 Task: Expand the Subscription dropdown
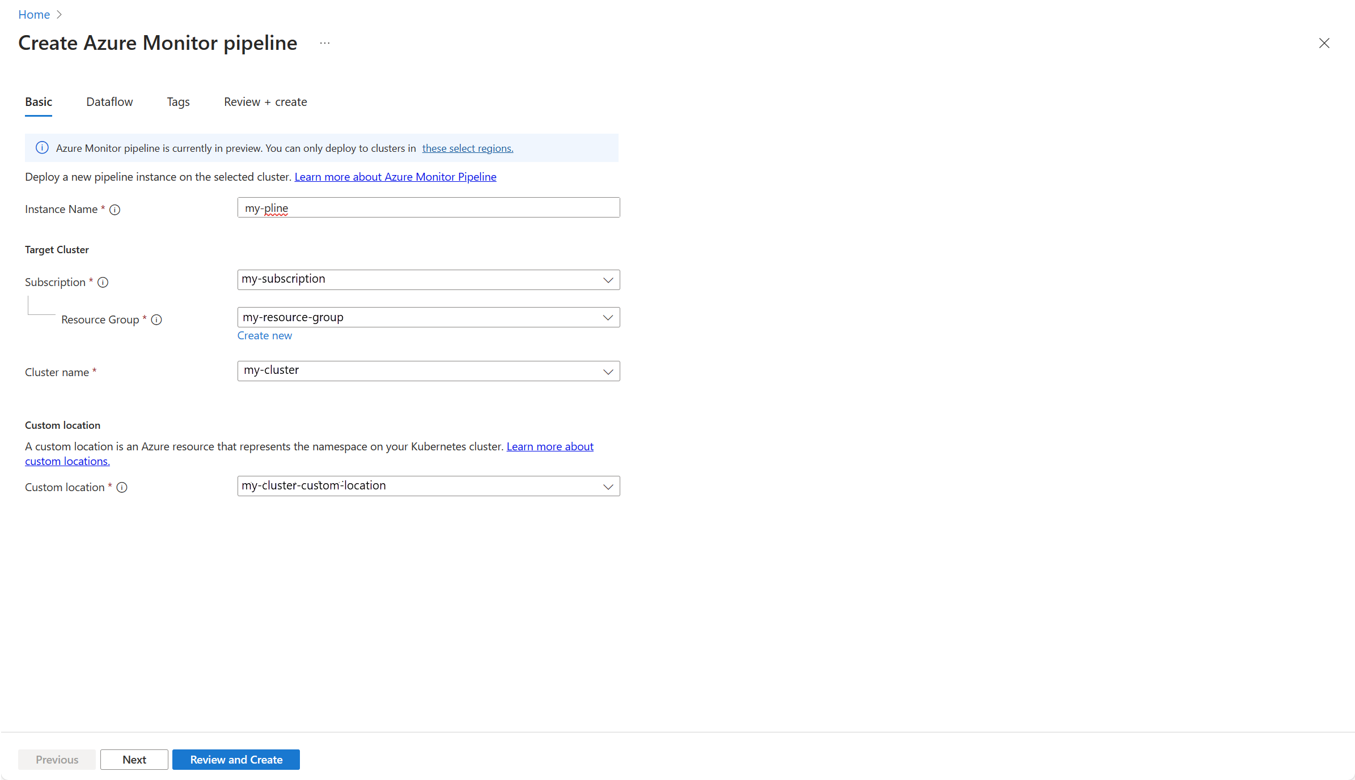(x=608, y=280)
